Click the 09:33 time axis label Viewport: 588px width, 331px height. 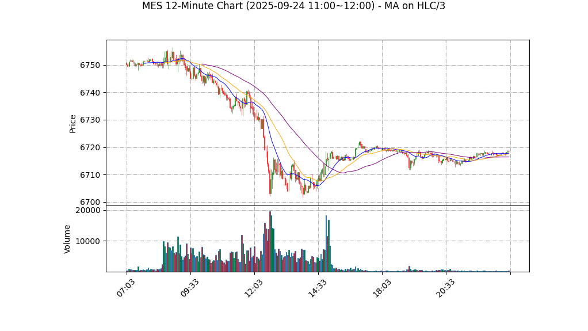(189, 288)
